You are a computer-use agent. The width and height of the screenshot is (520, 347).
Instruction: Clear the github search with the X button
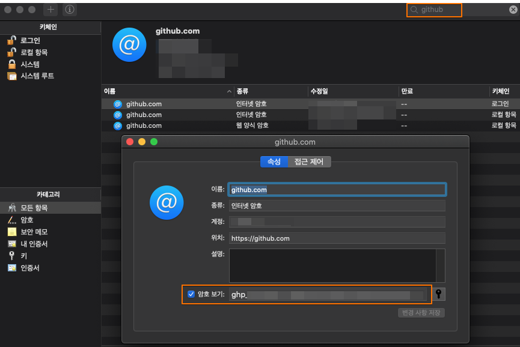[513, 10]
